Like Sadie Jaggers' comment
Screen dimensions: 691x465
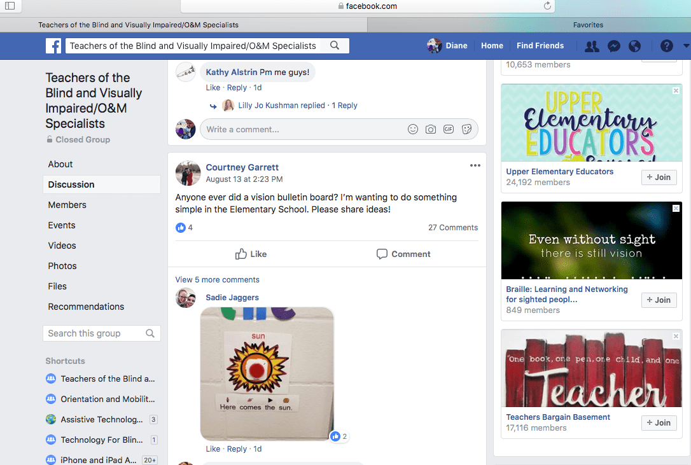(213, 448)
